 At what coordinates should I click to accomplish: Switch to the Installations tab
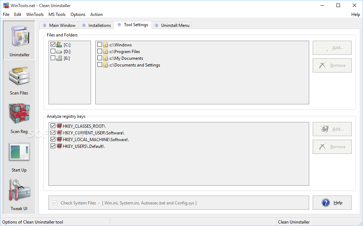click(96, 25)
